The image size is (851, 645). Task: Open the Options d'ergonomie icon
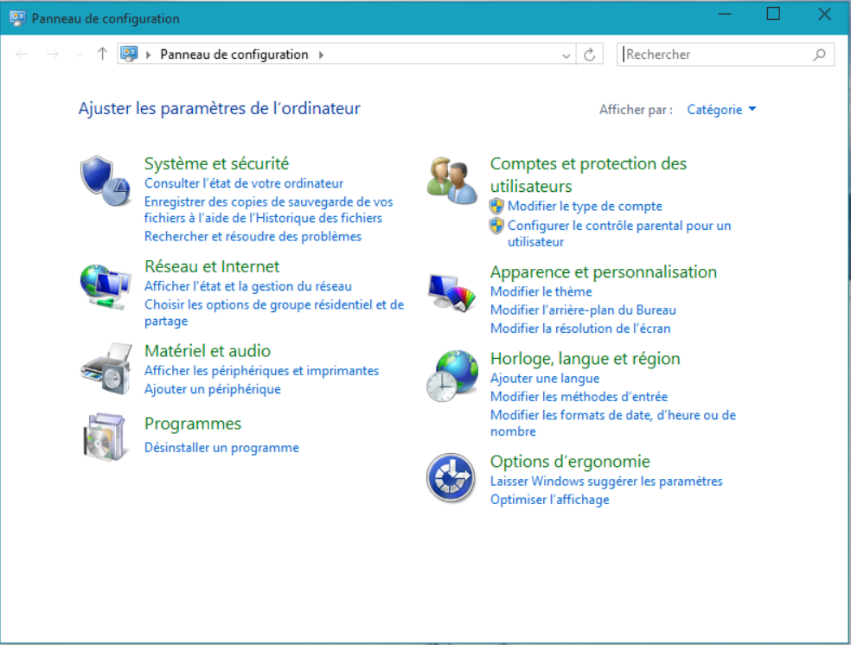451,478
